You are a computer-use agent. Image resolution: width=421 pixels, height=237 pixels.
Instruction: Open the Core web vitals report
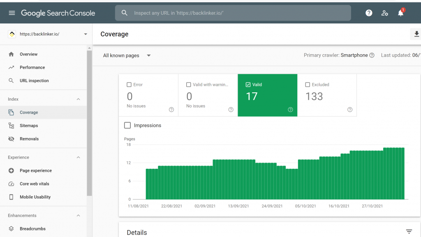(35, 184)
